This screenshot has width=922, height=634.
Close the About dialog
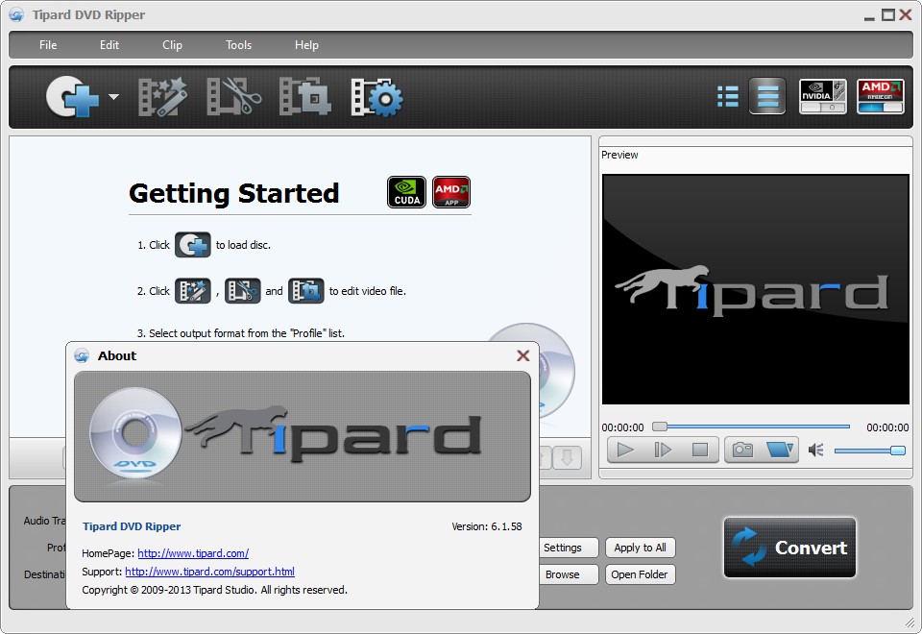522,354
